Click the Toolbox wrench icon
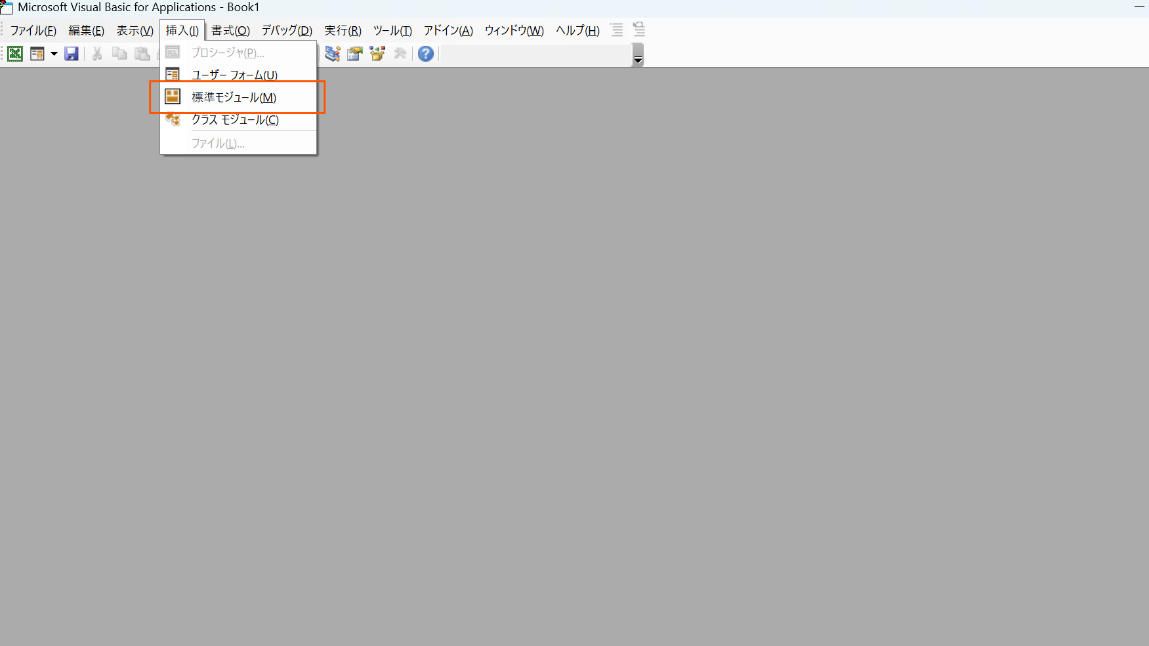This screenshot has width=1149, height=646. click(x=400, y=54)
